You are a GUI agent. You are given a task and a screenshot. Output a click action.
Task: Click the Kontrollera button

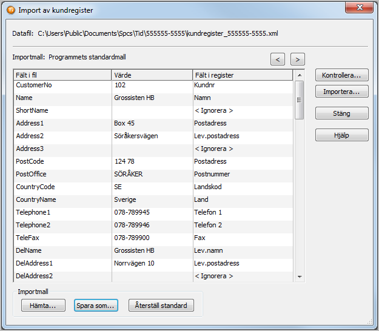point(341,75)
